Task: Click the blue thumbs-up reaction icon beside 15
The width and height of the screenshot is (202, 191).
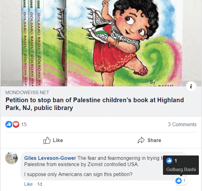Action: pyautogui.click(x=9, y=124)
